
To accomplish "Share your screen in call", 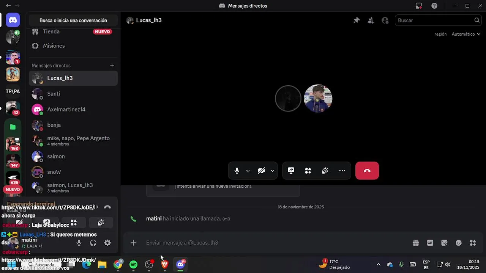I will [x=291, y=171].
